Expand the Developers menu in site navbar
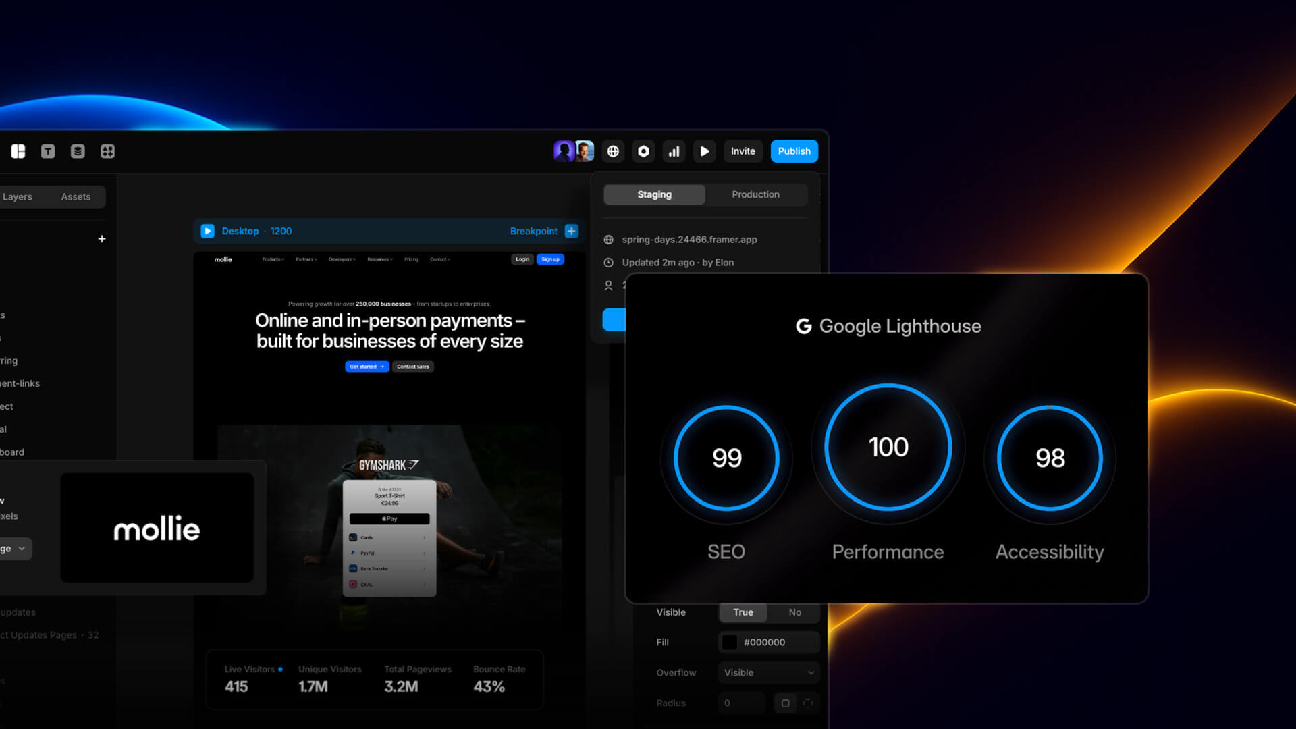Screen dimensions: 1296x729 click(x=342, y=259)
